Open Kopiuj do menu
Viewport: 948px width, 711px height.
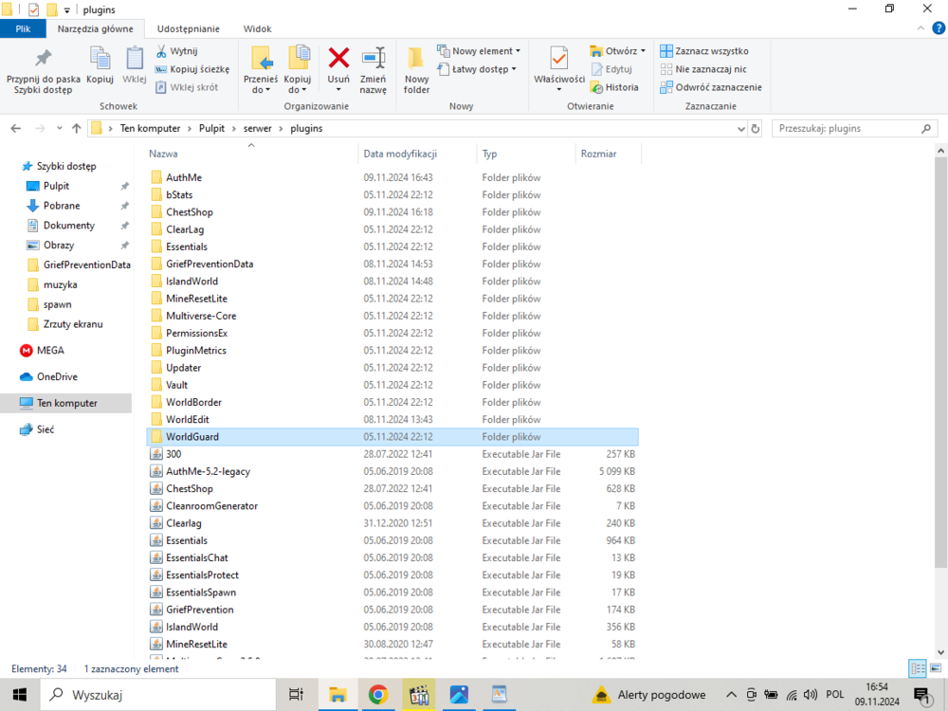(x=298, y=71)
